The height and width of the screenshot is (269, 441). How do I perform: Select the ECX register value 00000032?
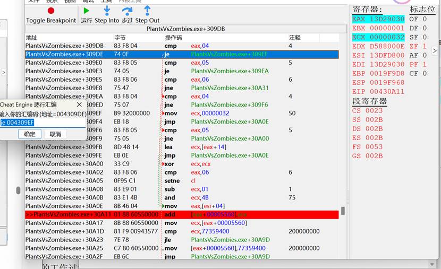coord(387,37)
